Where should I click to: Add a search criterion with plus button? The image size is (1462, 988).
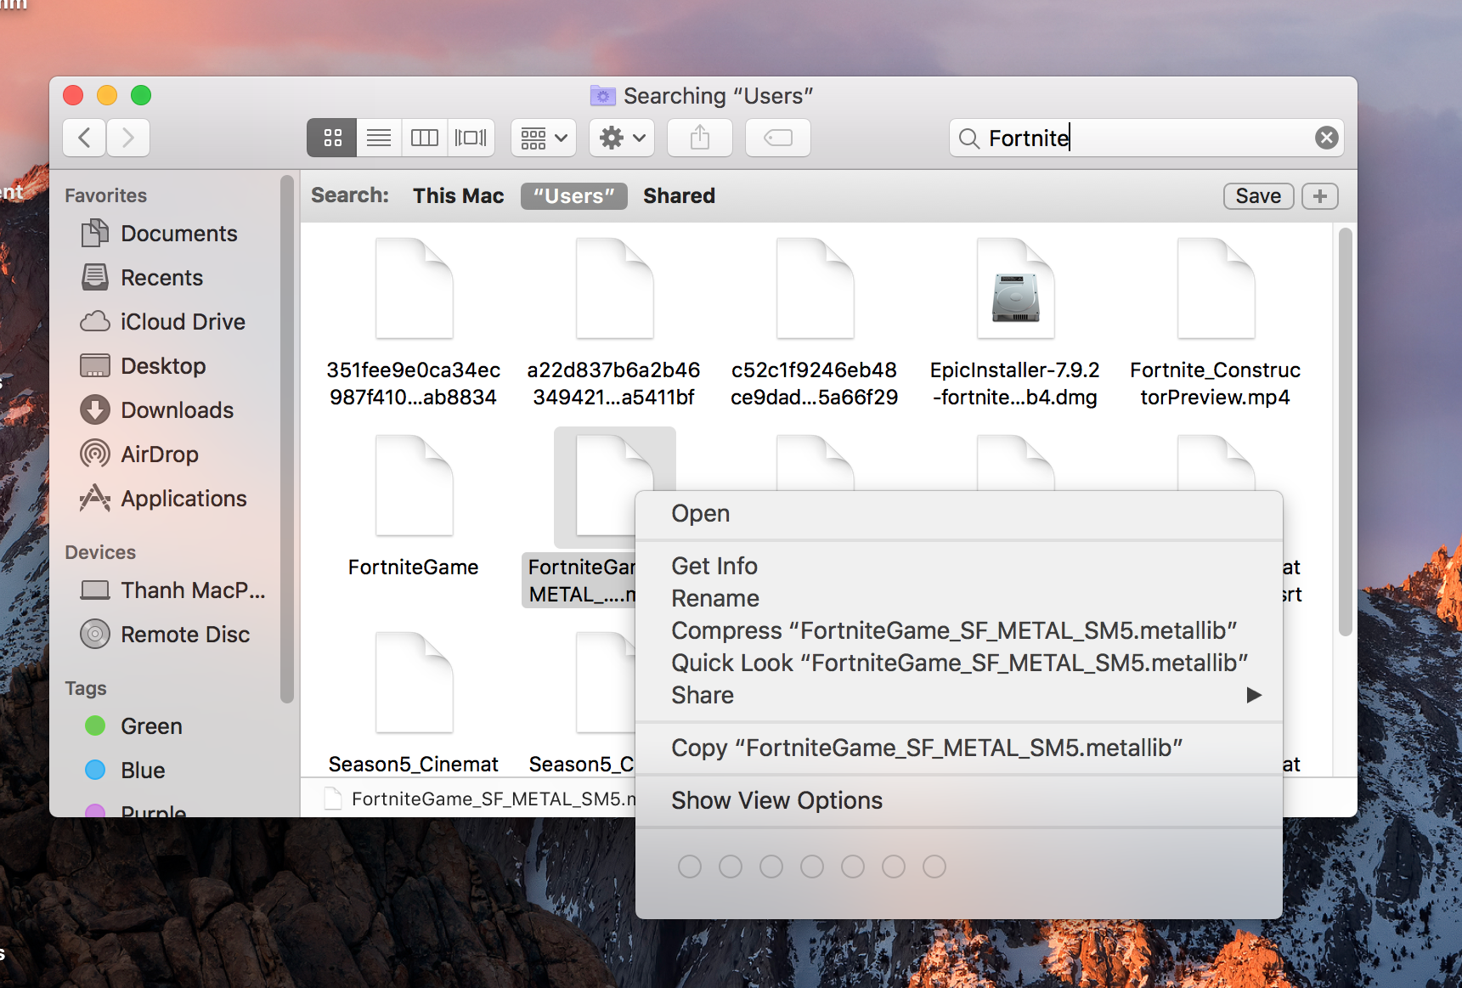pyautogui.click(x=1319, y=196)
